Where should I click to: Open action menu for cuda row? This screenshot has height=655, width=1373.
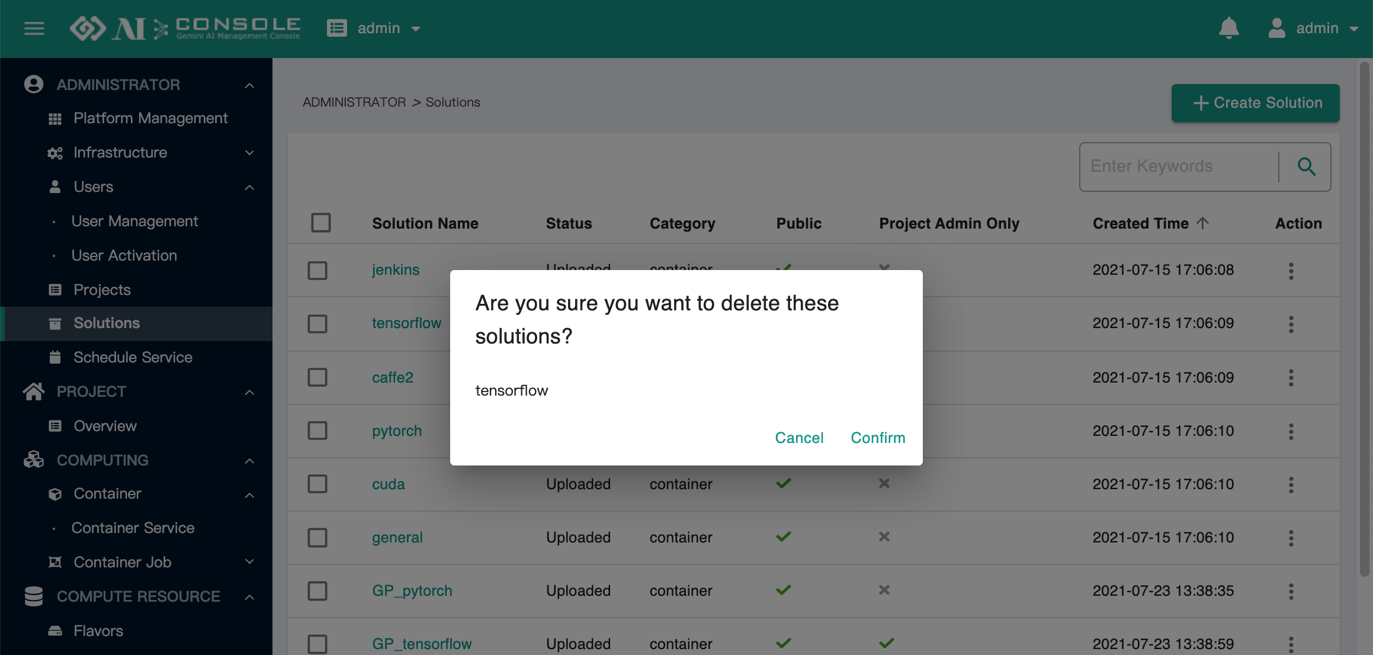coord(1291,484)
